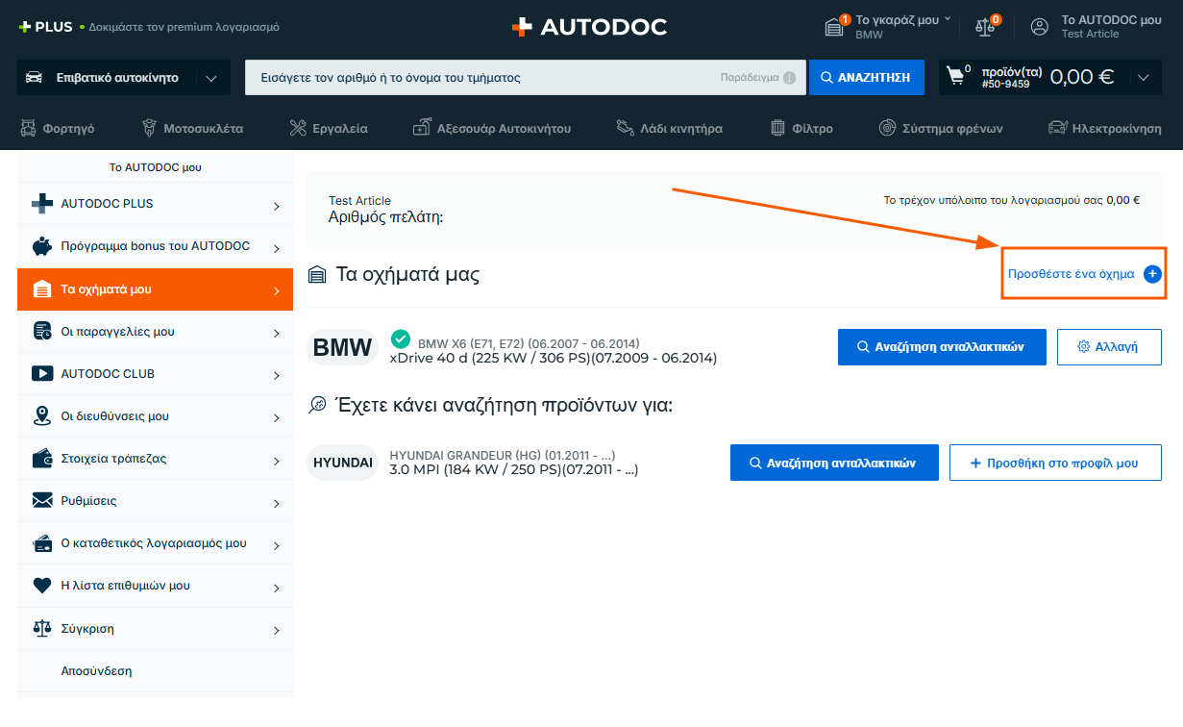Click Λάδι κινητήρα nav label
This screenshot has width=1183, height=727.
[x=681, y=128]
